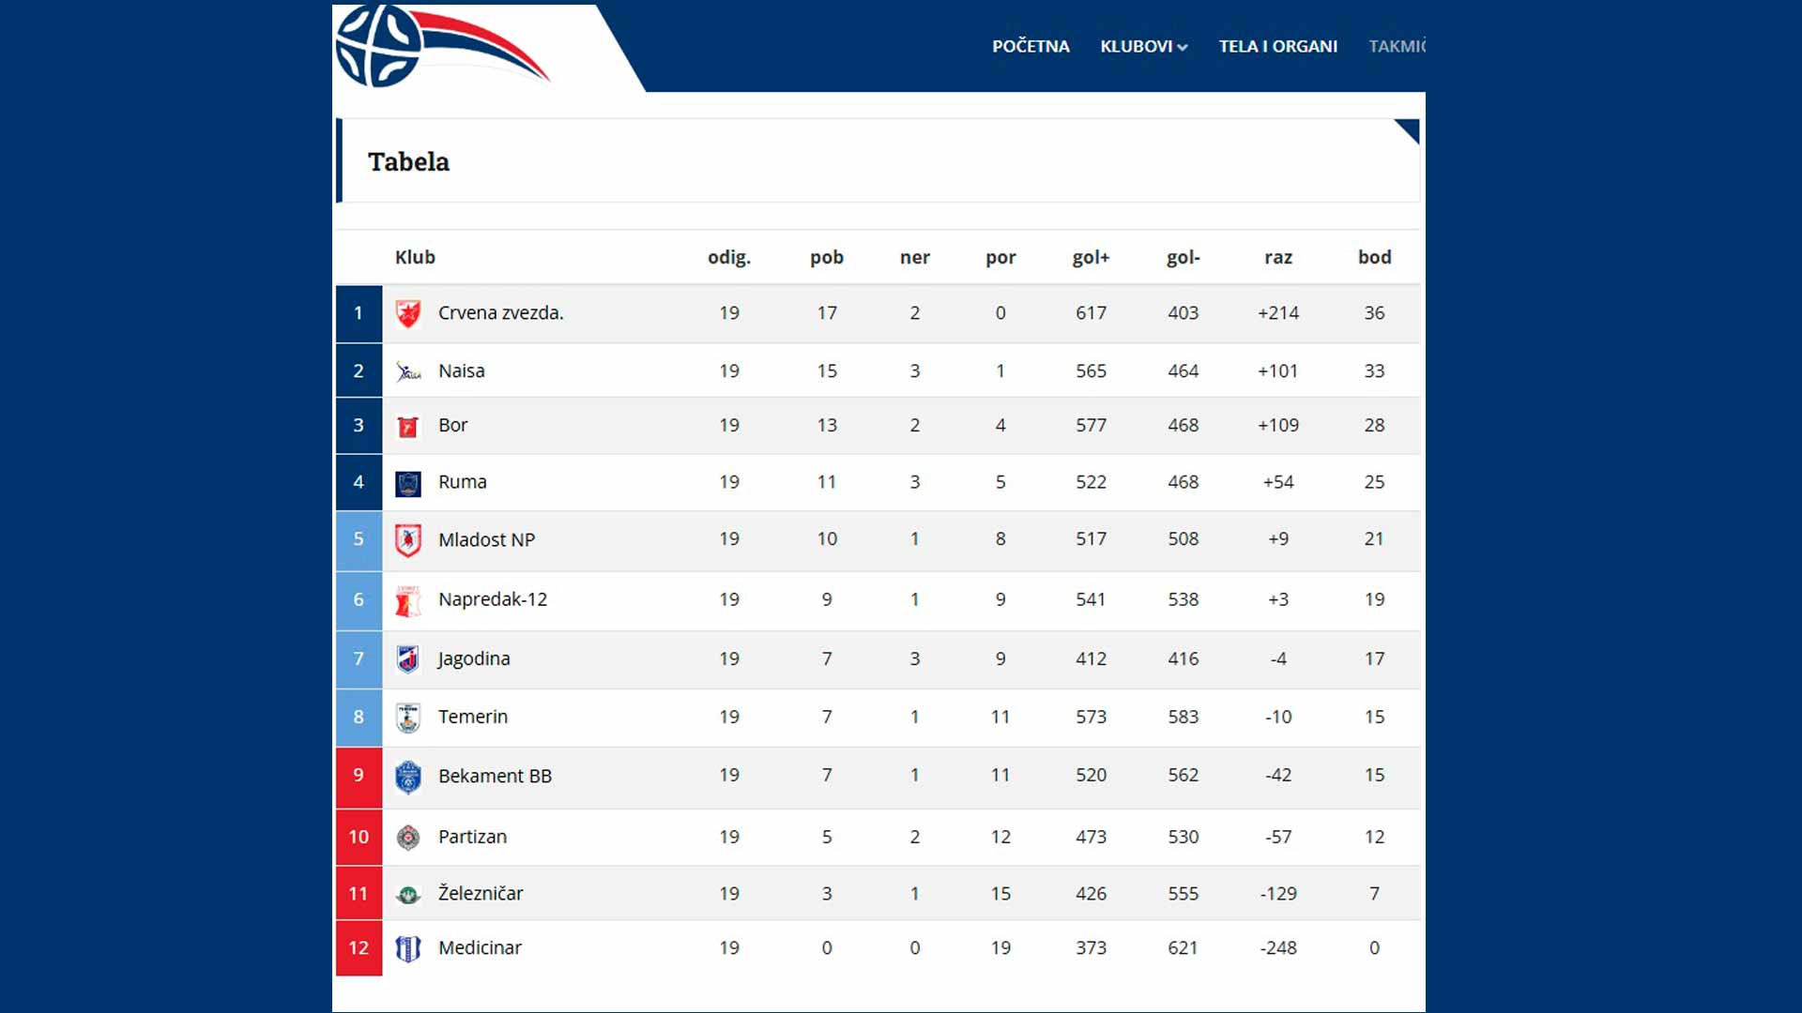Open the Temerin club name link
The image size is (1802, 1013).
[x=472, y=717]
